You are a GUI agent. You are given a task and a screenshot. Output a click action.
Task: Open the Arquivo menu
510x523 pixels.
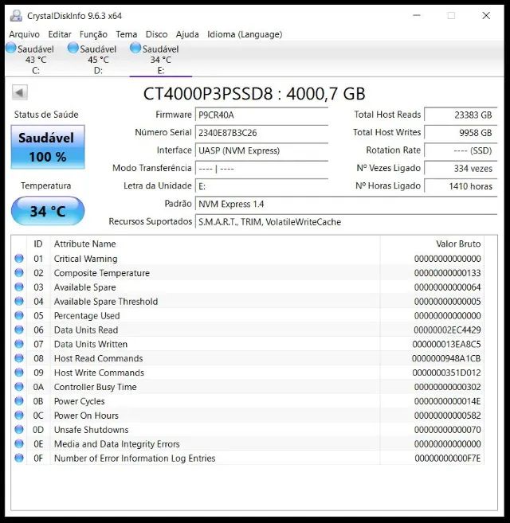[x=24, y=34]
